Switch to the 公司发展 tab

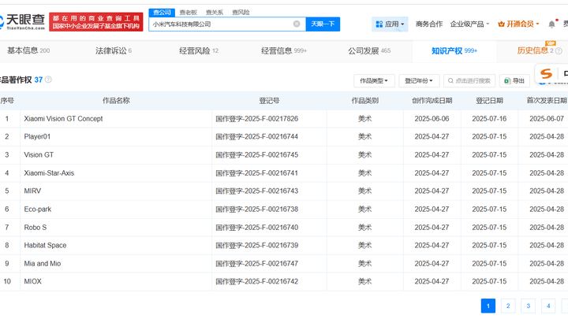click(369, 50)
